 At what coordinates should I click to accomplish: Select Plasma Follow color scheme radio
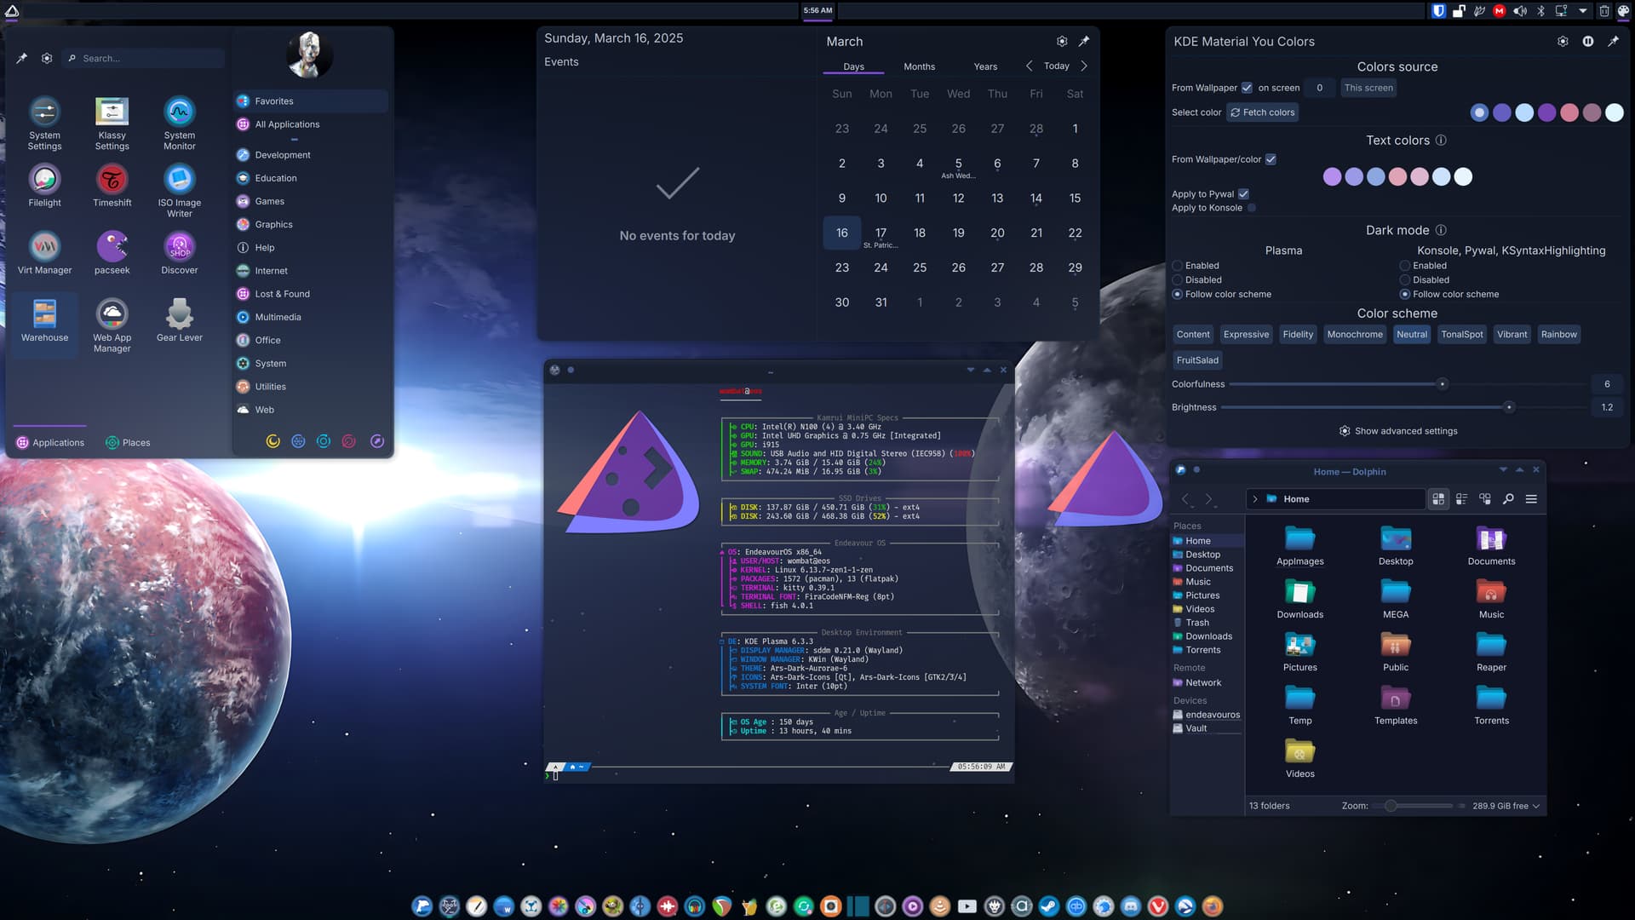pos(1178,294)
